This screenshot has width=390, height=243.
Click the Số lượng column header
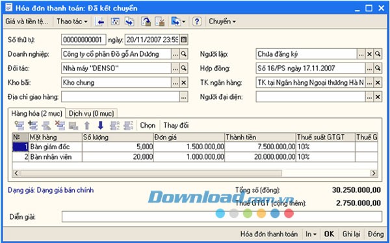coord(118,137)
